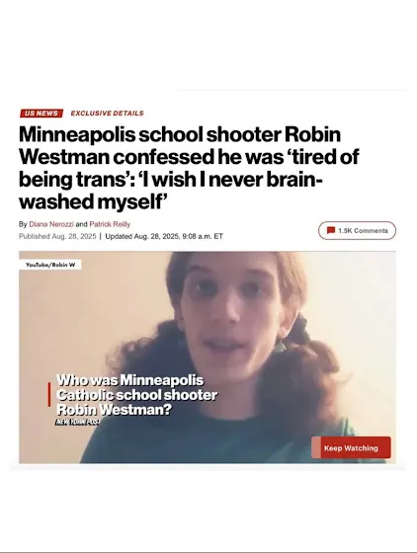Click the Keep Watching button

pyautogui.click(x=351, y=447)
